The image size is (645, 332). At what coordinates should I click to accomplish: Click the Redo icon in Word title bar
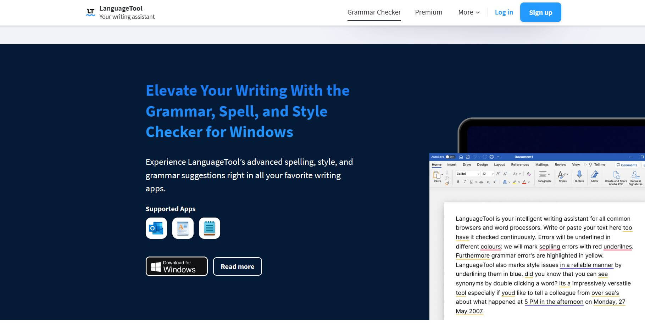tap(485, 157)
